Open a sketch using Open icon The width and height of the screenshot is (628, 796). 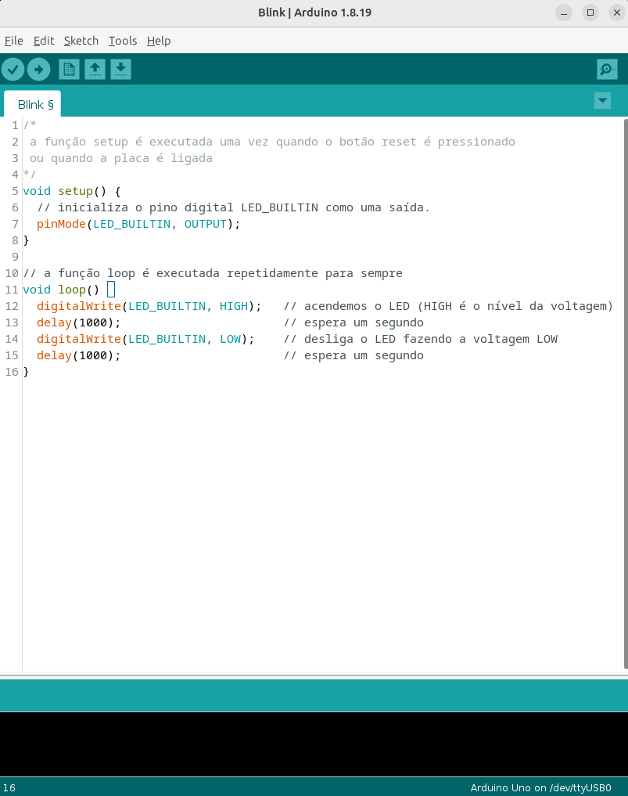(95, 70)
